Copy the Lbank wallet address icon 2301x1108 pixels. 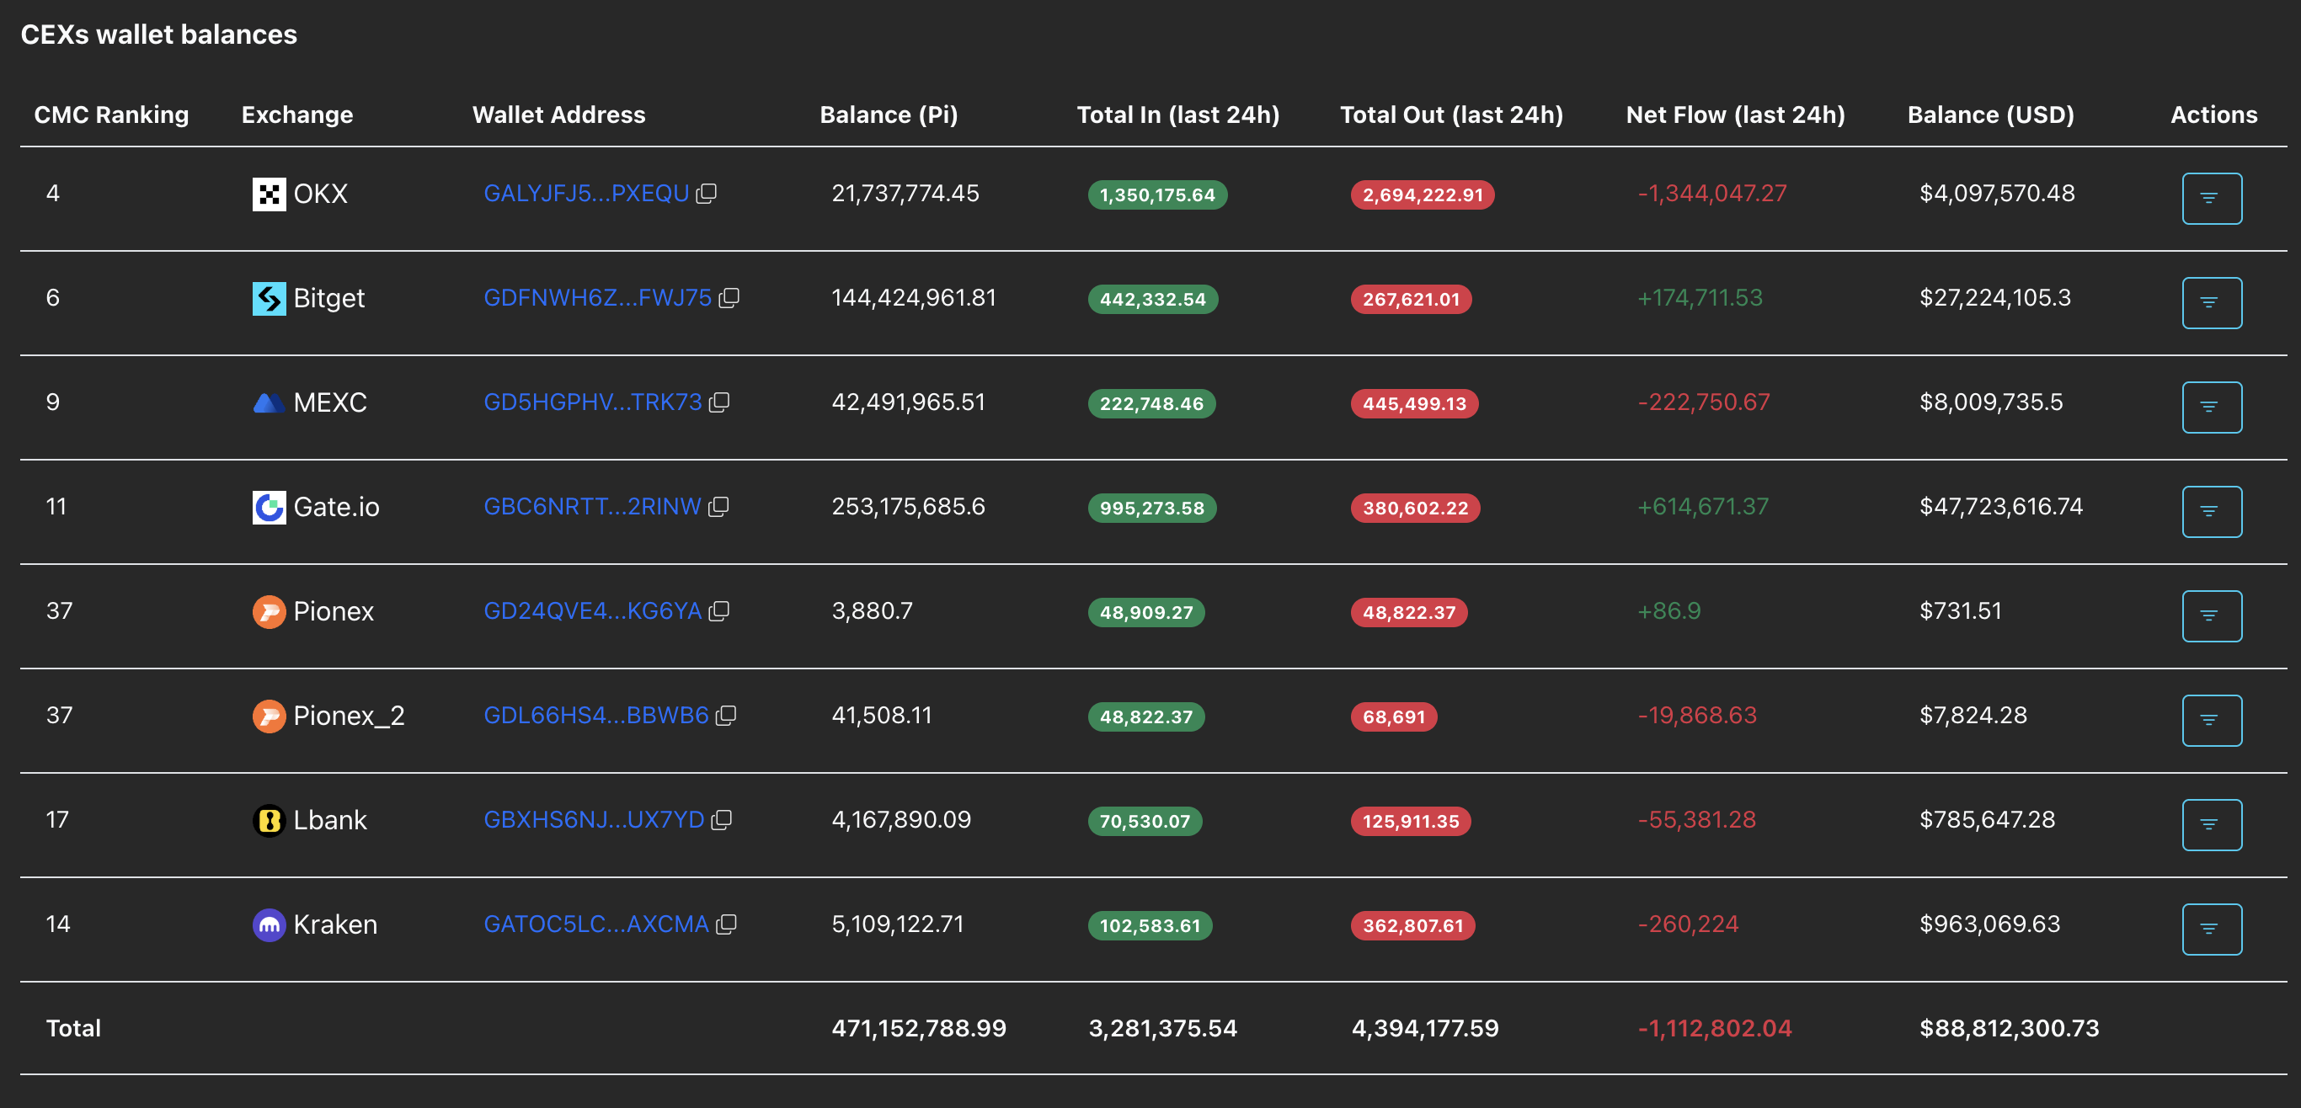721,821
